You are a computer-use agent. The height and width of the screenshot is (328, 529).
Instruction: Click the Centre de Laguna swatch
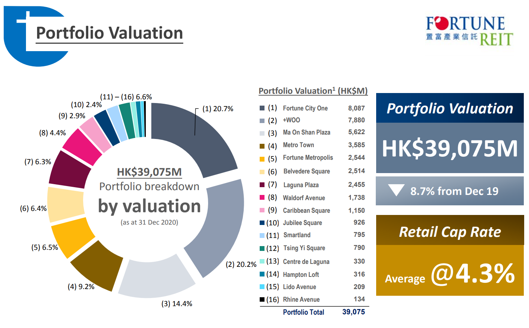pos(262,261)
